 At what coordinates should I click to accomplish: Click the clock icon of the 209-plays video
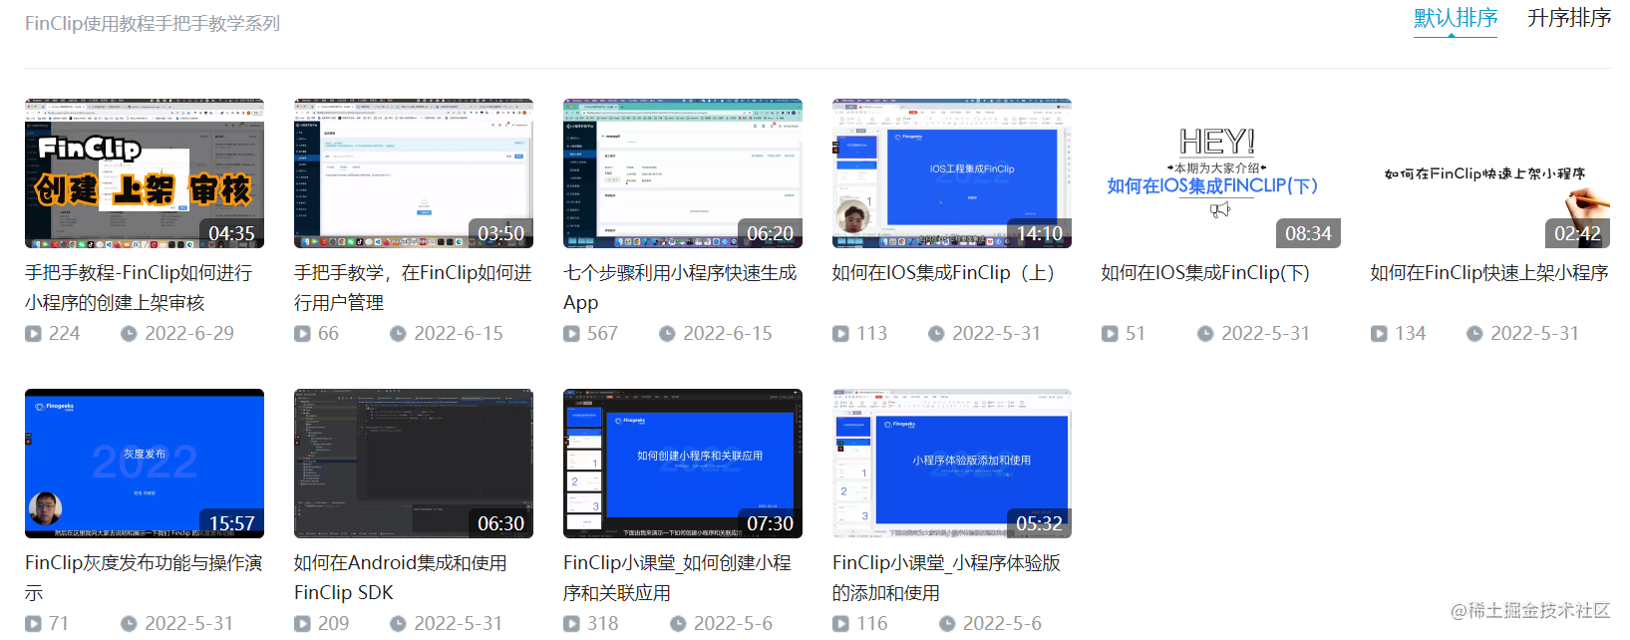point(398,624)
